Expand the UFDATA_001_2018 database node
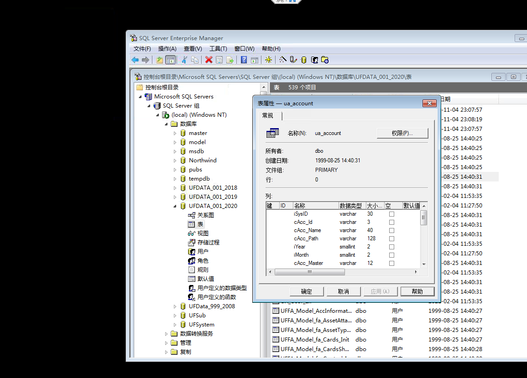The height and width of the screenshot is (378, 527). [x=175, y=188]
